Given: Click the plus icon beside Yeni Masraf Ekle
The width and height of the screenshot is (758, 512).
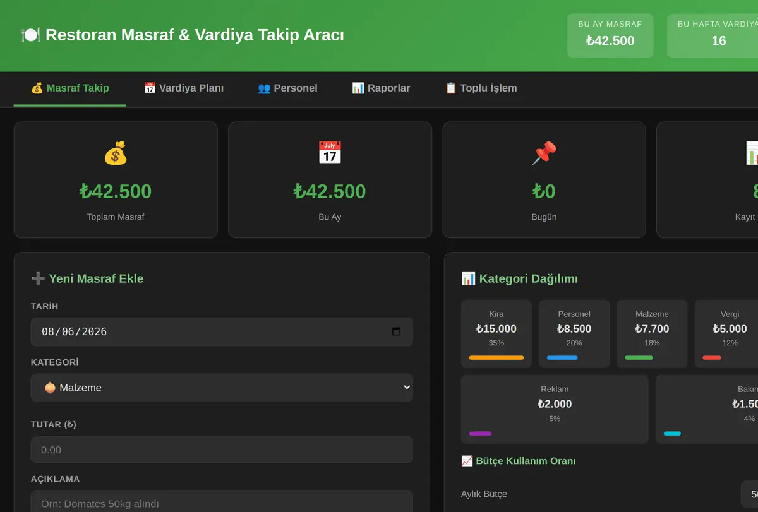Looking at the screenshot, I should point(38,278).
